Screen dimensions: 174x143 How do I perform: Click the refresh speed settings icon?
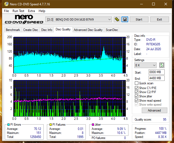tap(162, 65)
